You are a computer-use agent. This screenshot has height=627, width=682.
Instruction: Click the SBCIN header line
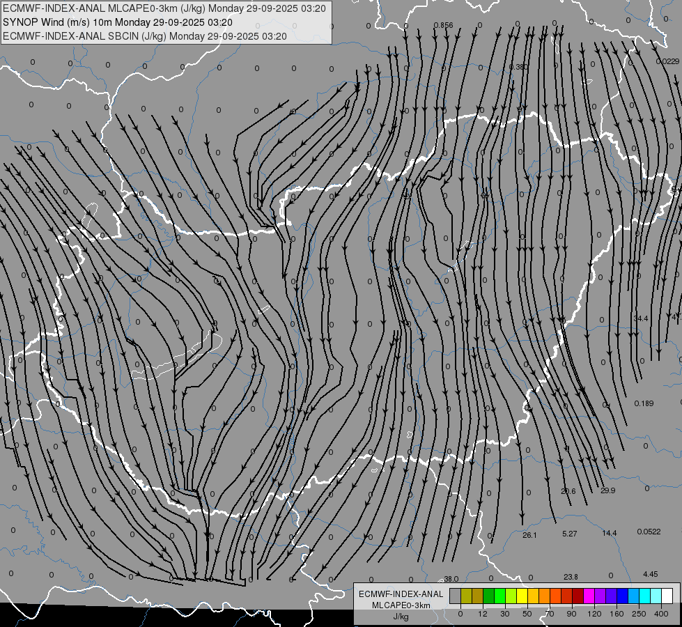145,36
